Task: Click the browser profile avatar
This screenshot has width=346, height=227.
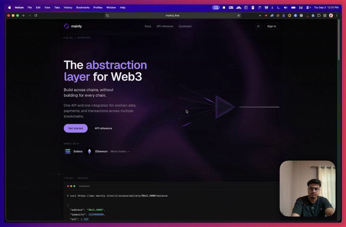Action: [x=331, y=16]
